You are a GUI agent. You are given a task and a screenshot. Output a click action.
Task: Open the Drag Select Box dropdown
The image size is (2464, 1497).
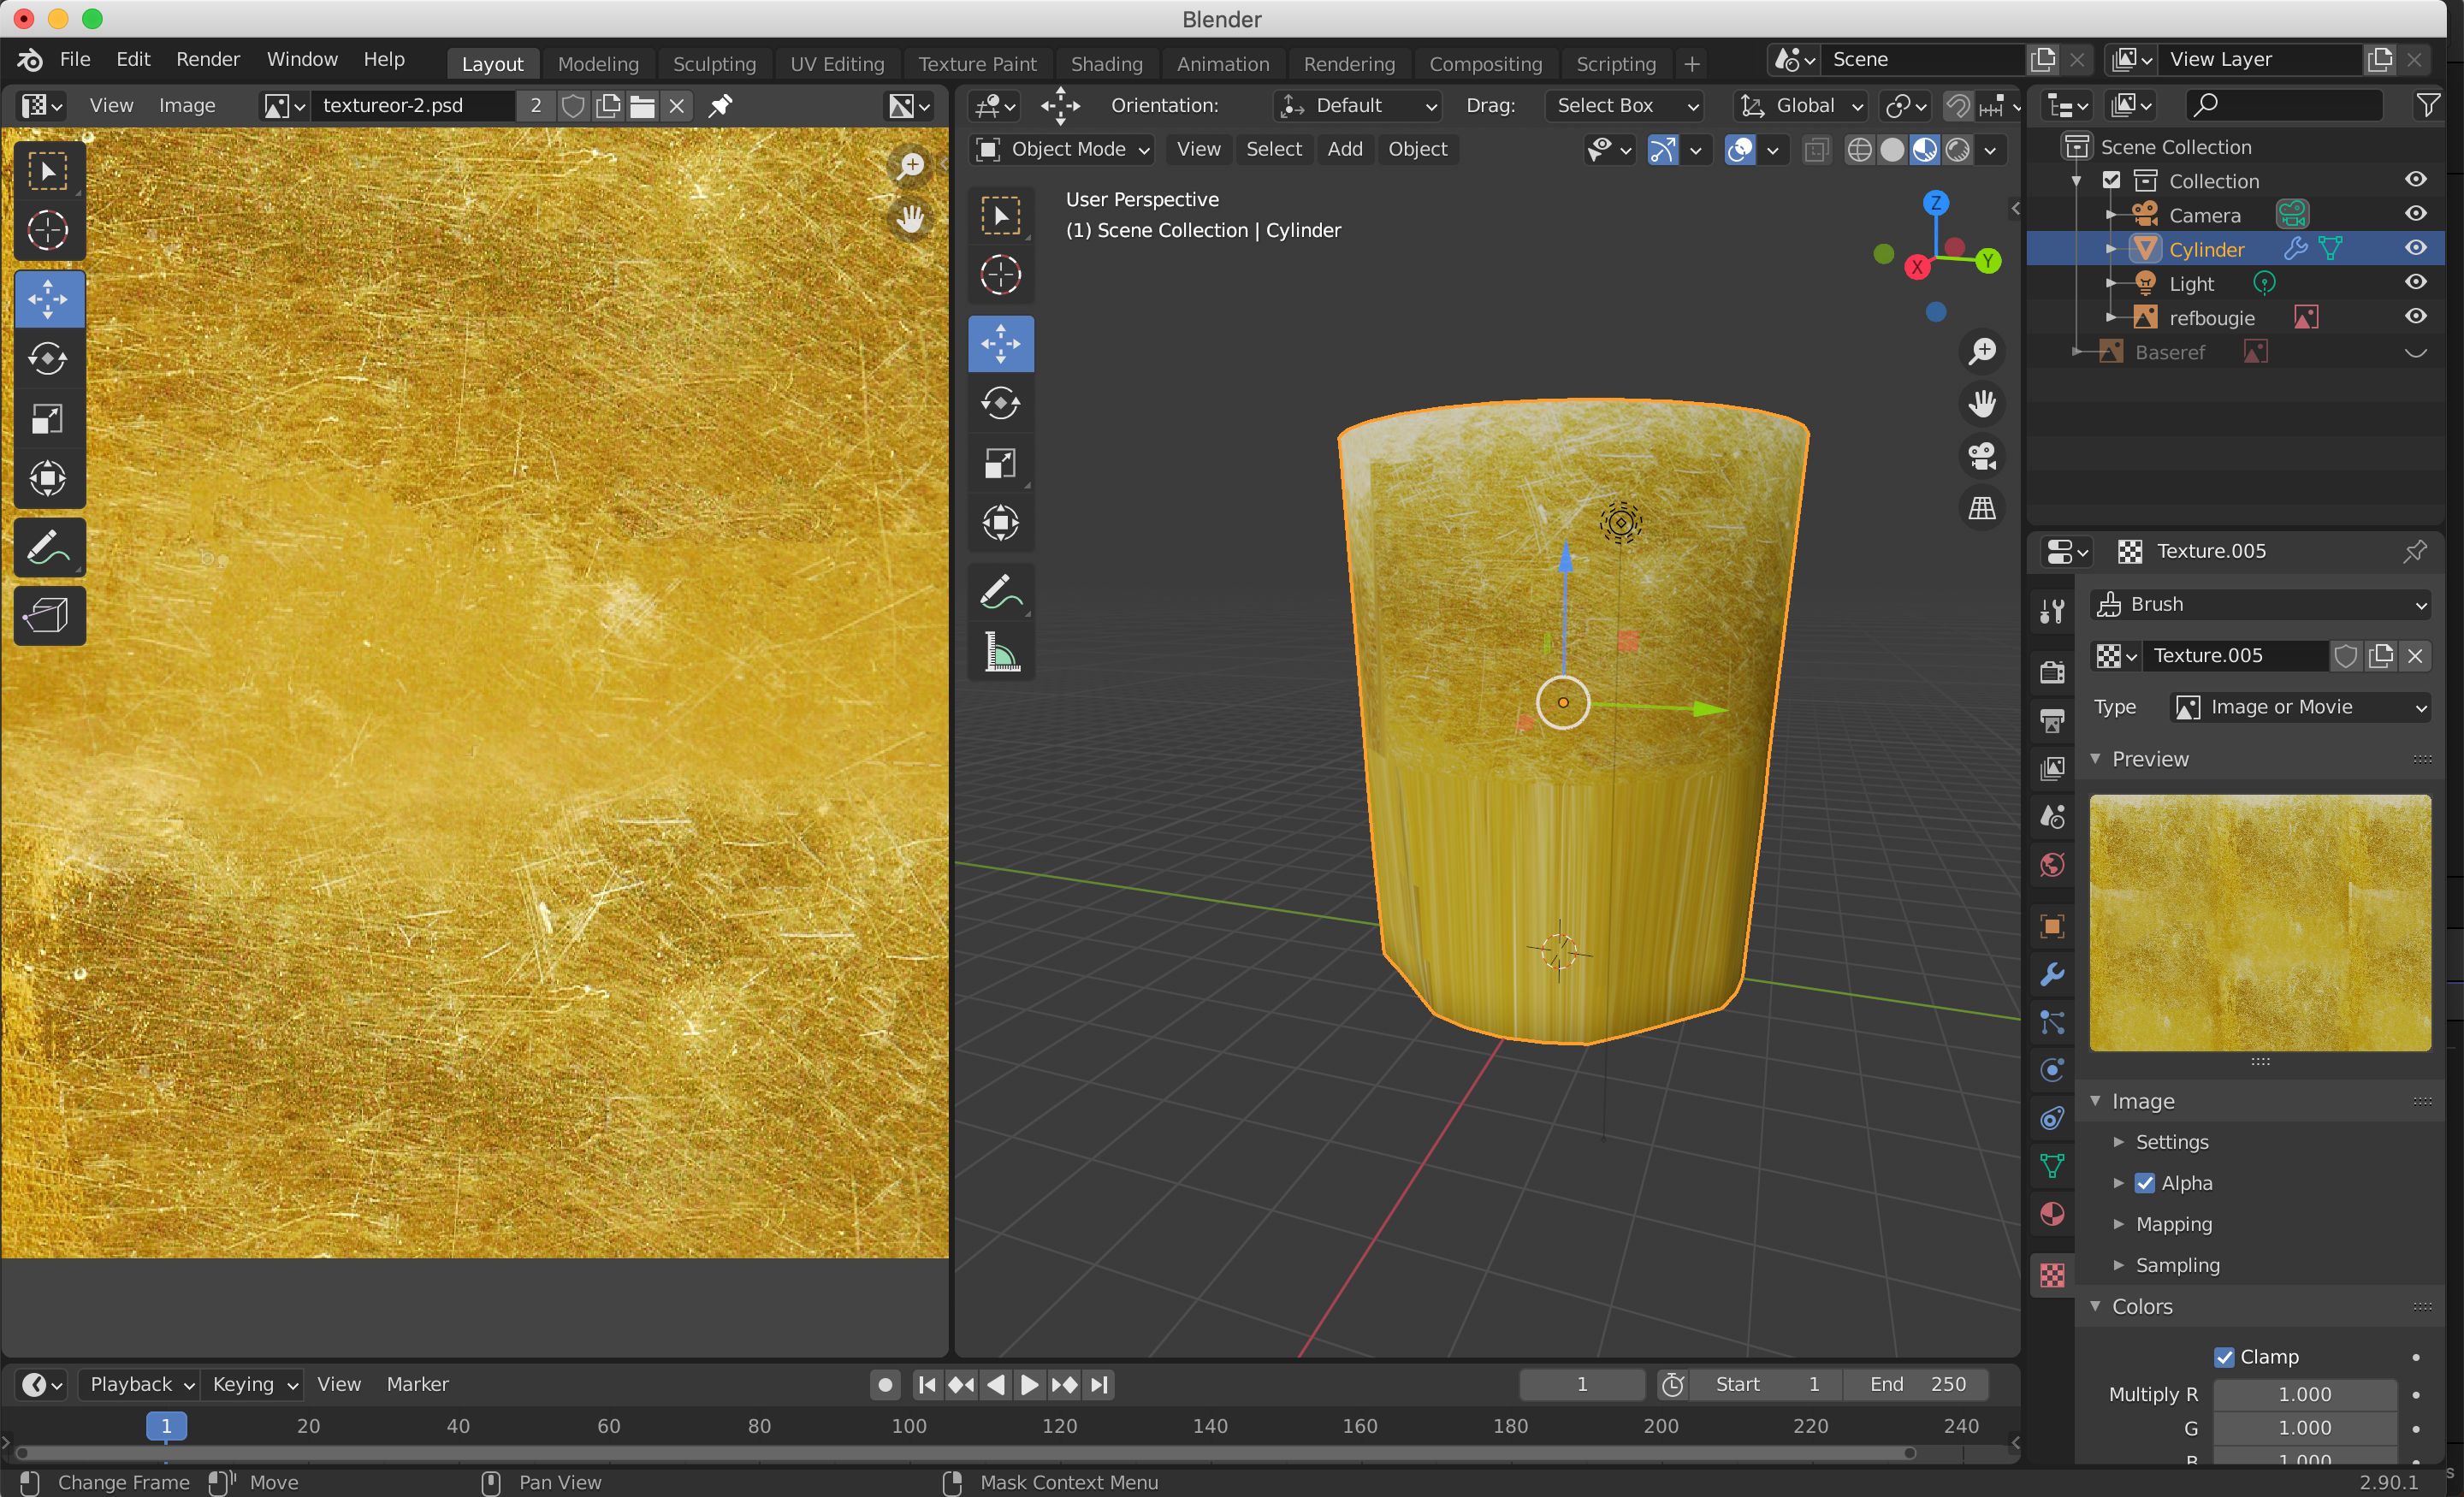(x=1623, y=105)
